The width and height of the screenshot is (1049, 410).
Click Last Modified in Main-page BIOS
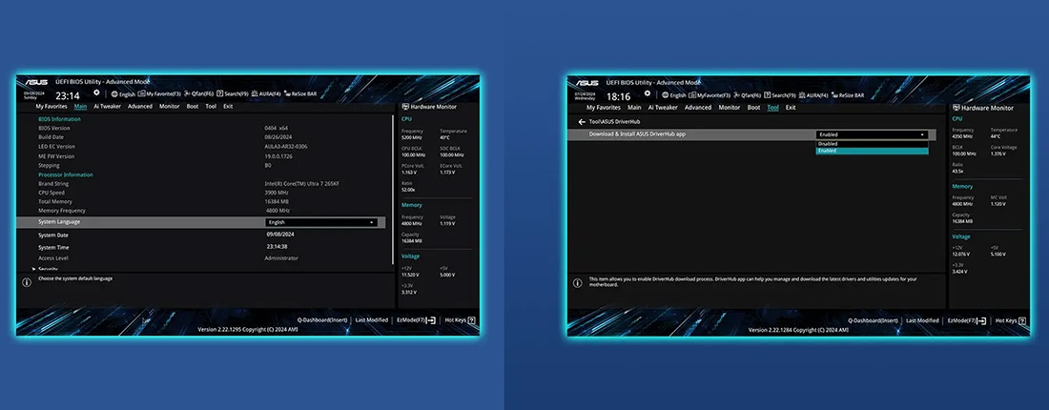[371, 320]
